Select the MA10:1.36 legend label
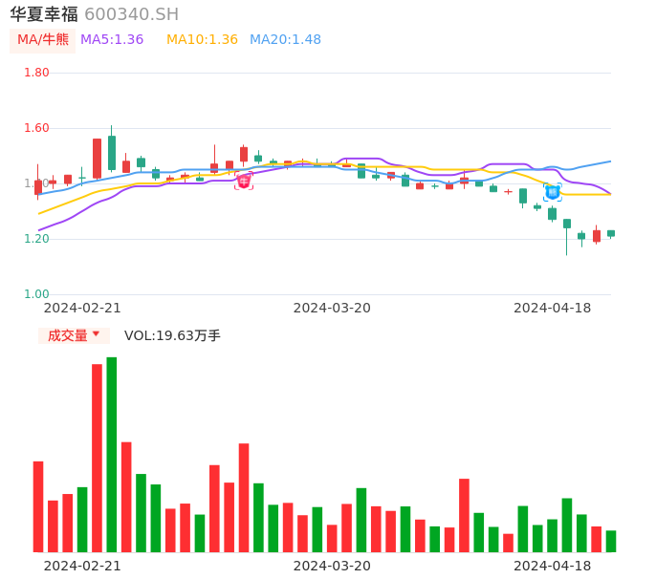The height and width of the screenshot is (579, 656). tap(202, 40)
